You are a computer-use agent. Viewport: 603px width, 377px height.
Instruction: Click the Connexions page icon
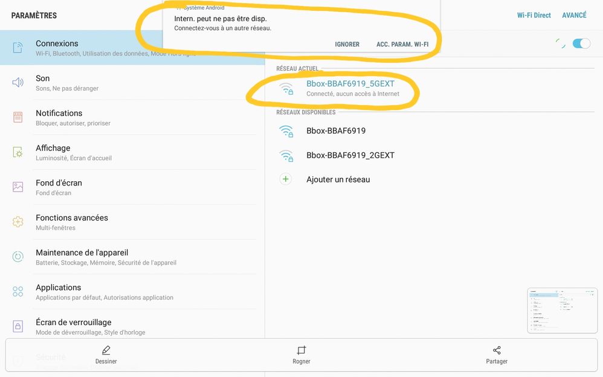point(18,48)
